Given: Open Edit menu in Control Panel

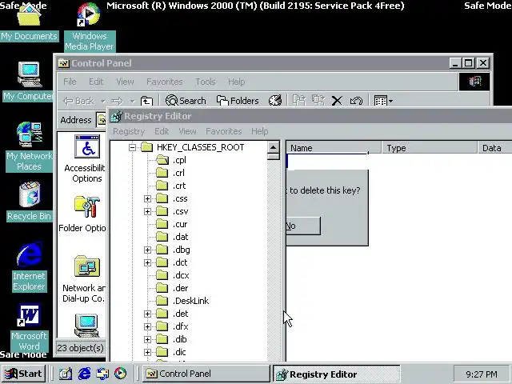Looking at the screenshot, I should (96, 82).
